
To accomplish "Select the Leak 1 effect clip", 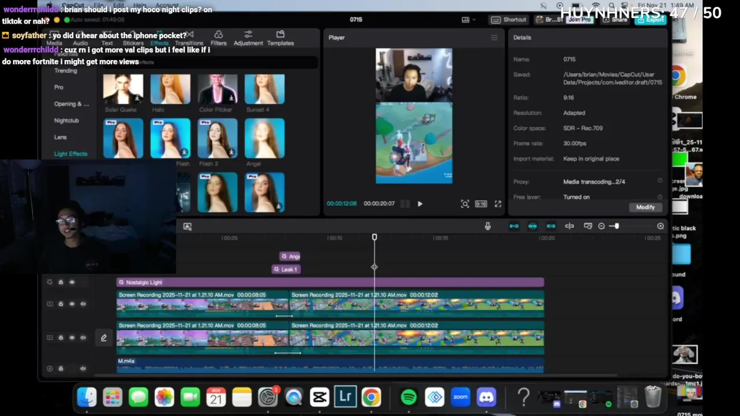I will point(286,269).
